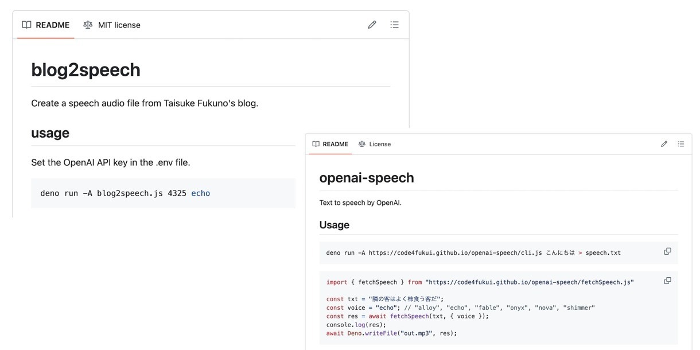Open blog2speech README outline list icon
This screenshot has height=350, width=700.
[394, 25]
